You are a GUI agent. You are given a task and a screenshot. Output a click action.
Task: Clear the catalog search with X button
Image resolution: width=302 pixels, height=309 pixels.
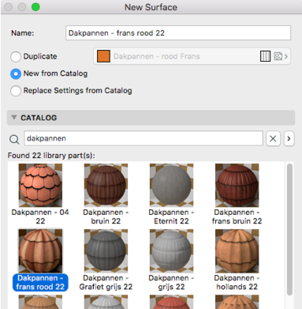click(x=273, y=138)
